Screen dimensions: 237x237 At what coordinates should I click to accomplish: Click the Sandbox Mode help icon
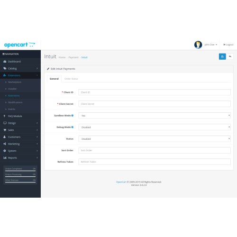point(73,116)
